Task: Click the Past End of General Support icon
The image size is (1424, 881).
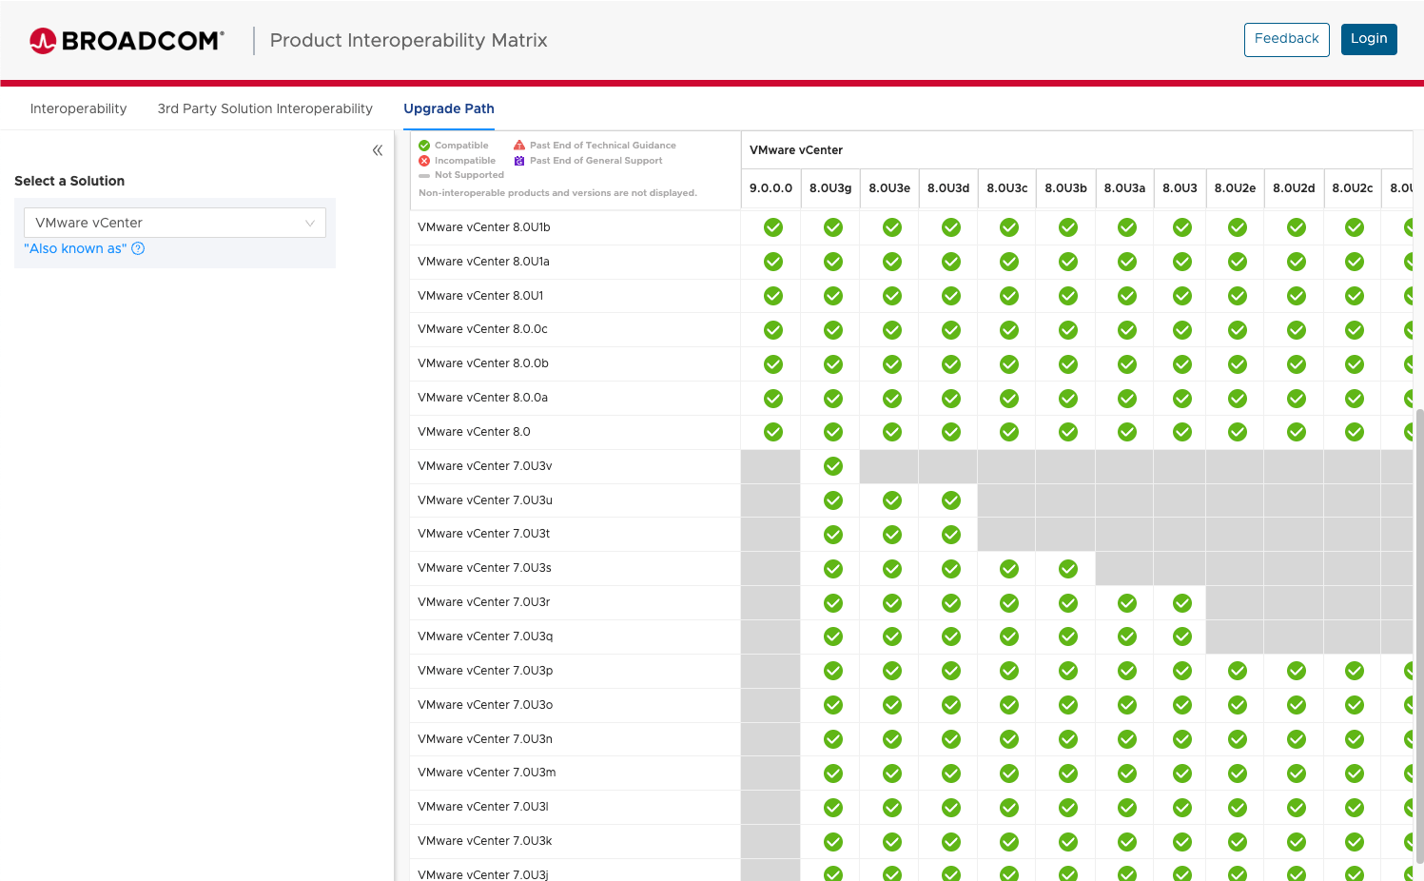Action: pos(518,160)
